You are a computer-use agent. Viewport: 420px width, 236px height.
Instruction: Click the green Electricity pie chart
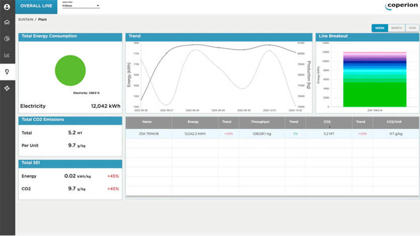click(70, 70)
